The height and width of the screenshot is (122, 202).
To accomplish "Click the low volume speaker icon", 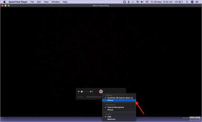I will (x=79, y=92).
